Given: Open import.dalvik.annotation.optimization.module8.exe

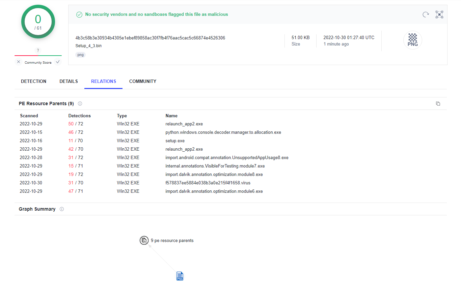Looking at the screenshot, I should (214, 175).
